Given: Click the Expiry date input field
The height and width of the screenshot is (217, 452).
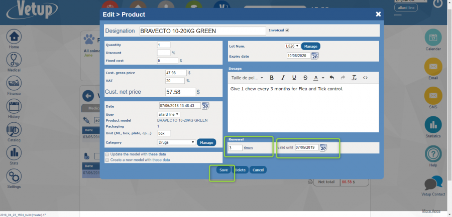Looking at the screenshot, I should pos(299,56).
